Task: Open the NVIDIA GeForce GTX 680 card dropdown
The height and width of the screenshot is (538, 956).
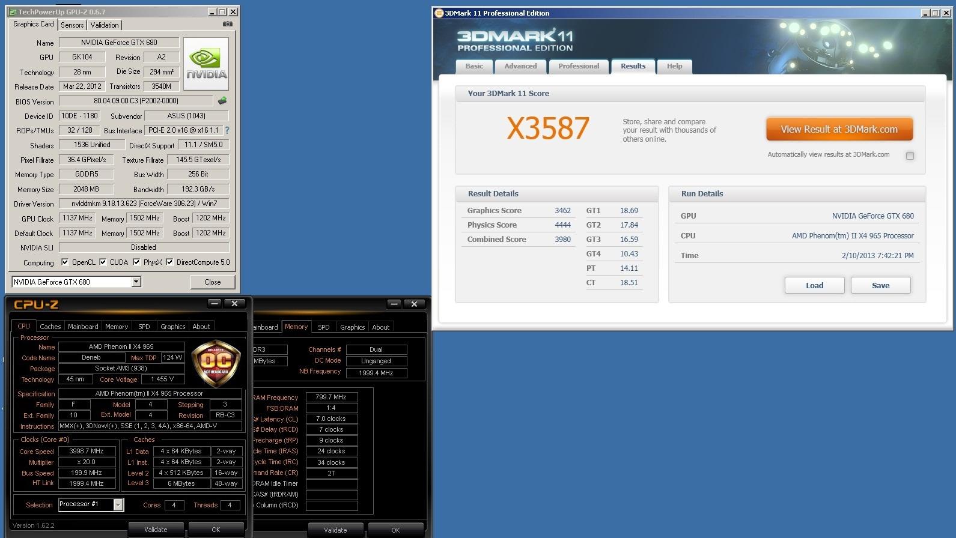Action: point(136,282)
